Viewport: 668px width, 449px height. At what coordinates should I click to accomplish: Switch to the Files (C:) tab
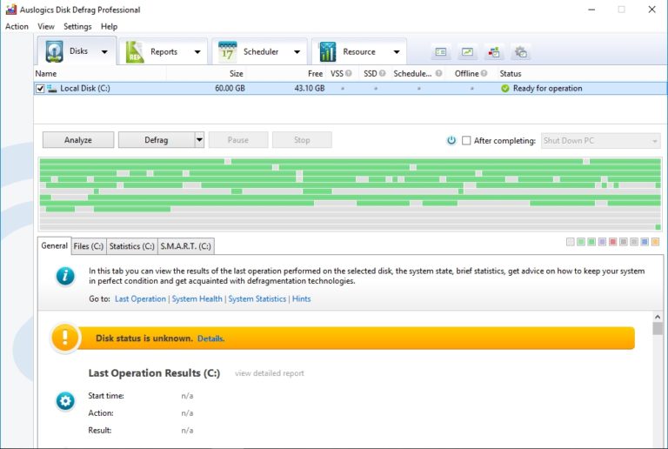(x=89, y=246)
